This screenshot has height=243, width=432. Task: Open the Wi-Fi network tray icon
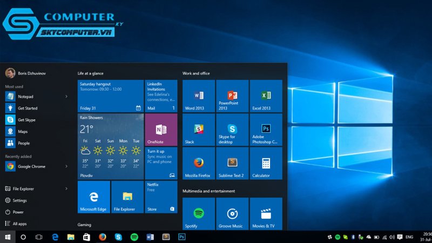pyautogui.click(x=384, y=237)
